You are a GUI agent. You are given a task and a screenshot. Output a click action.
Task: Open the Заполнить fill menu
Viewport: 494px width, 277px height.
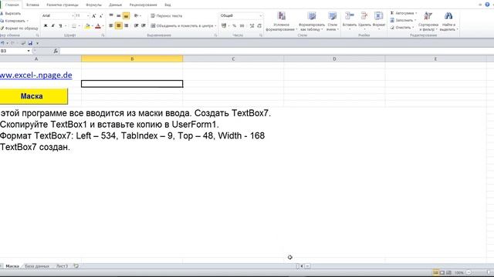pos(403,20)
